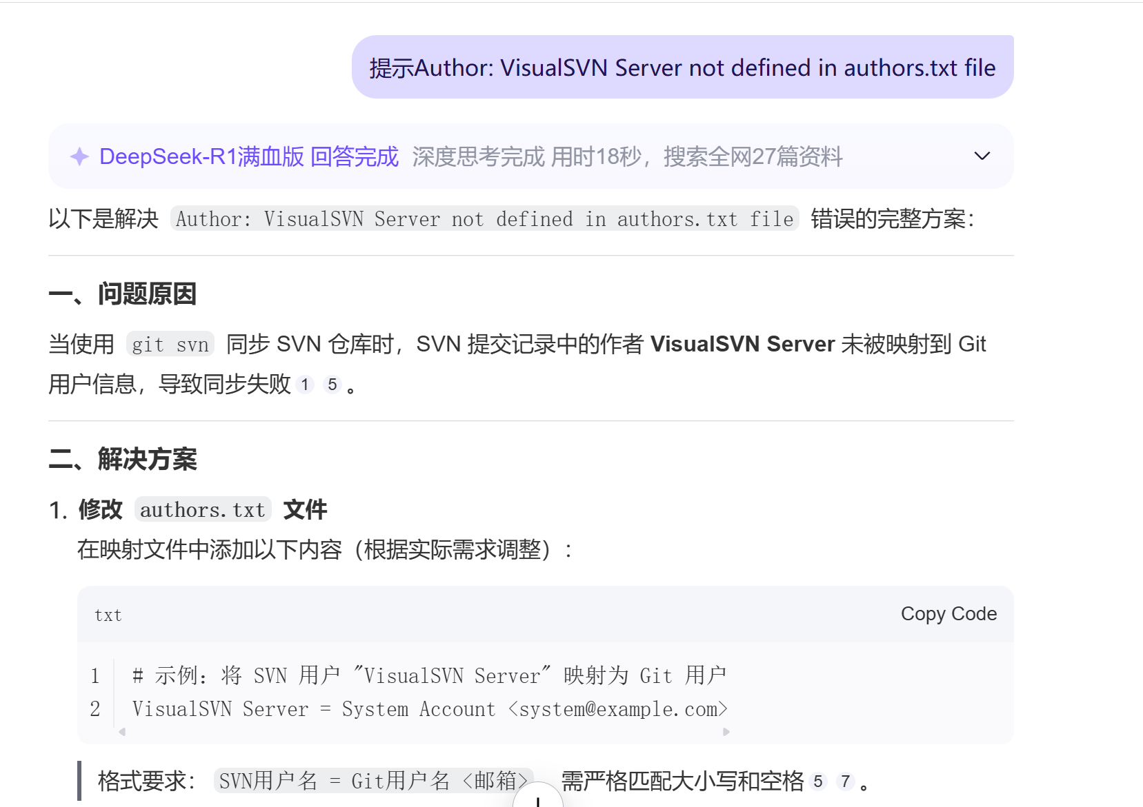Click the DeepSeek-R1 sparkle icon

coord(80,156)
